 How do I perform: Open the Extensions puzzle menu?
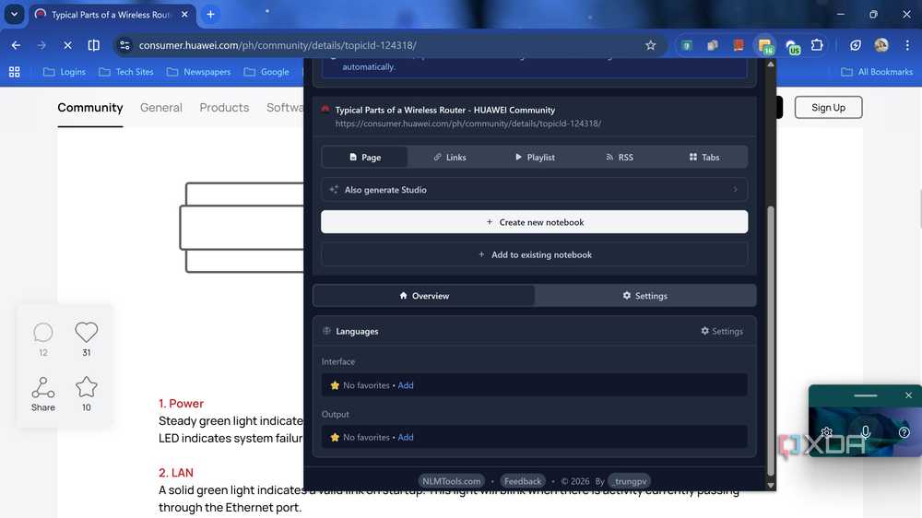click(x=817, y=45)
